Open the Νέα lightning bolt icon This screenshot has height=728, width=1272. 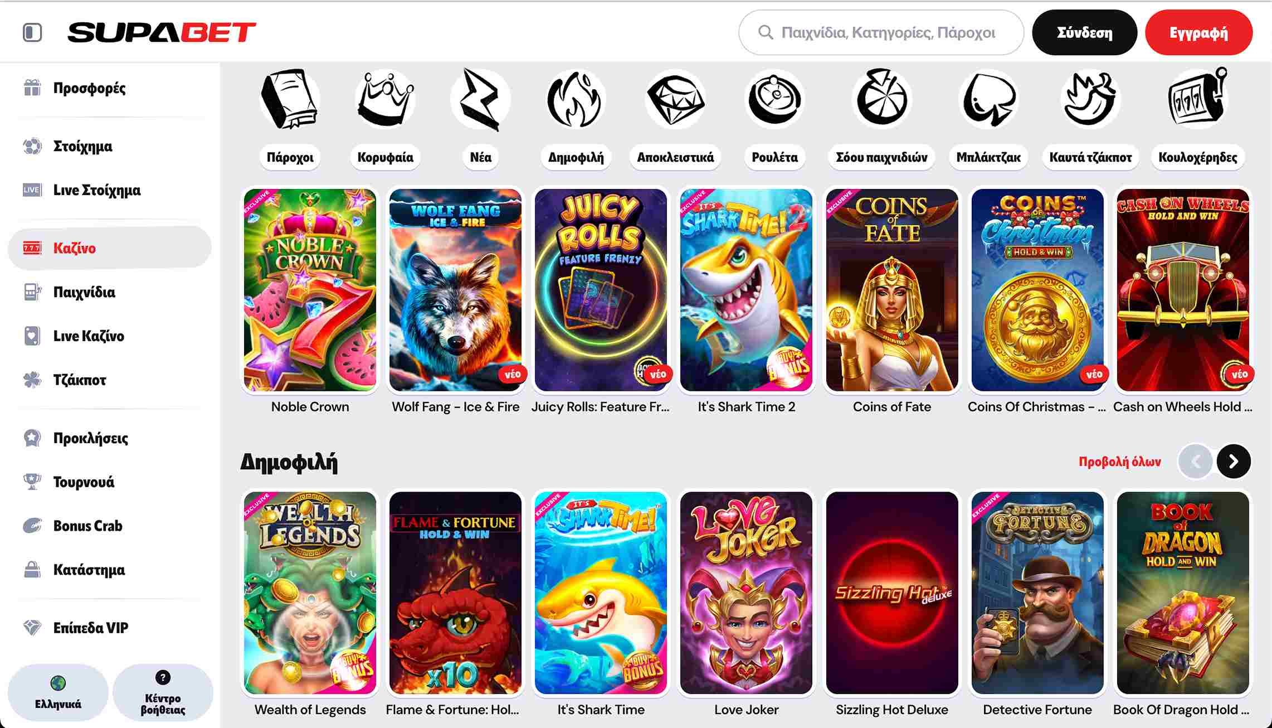tap(480, 99)
